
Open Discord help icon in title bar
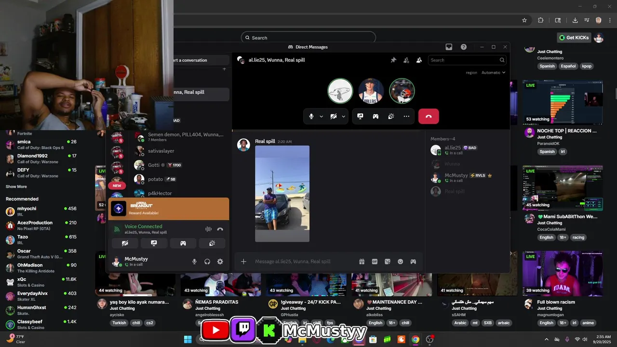click(x=464, y=47)
